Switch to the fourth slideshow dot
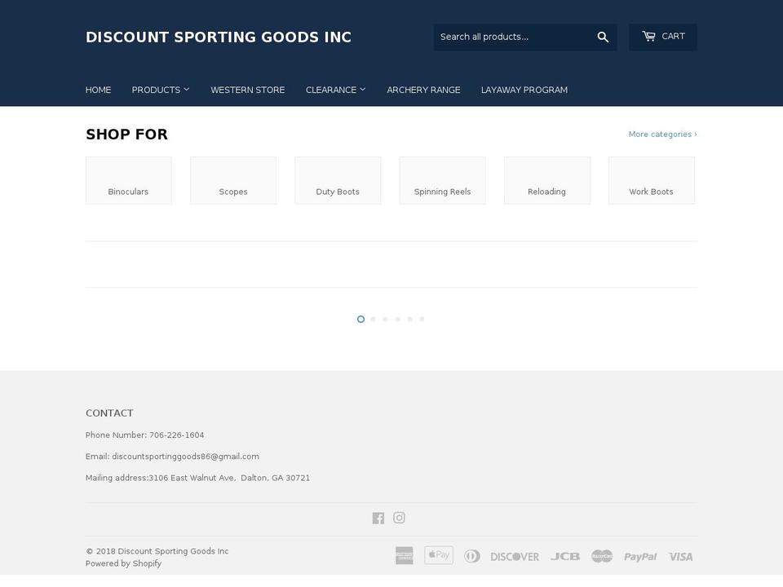783x587 pixels. click(x=397, y=319)
